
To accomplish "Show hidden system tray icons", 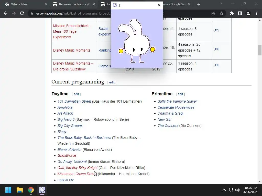I will 224,190.
